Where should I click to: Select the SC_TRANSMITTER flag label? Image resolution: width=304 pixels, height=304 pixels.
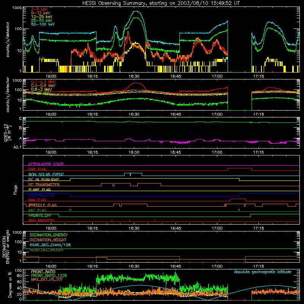pyautogui.click(x=44, y=185)
